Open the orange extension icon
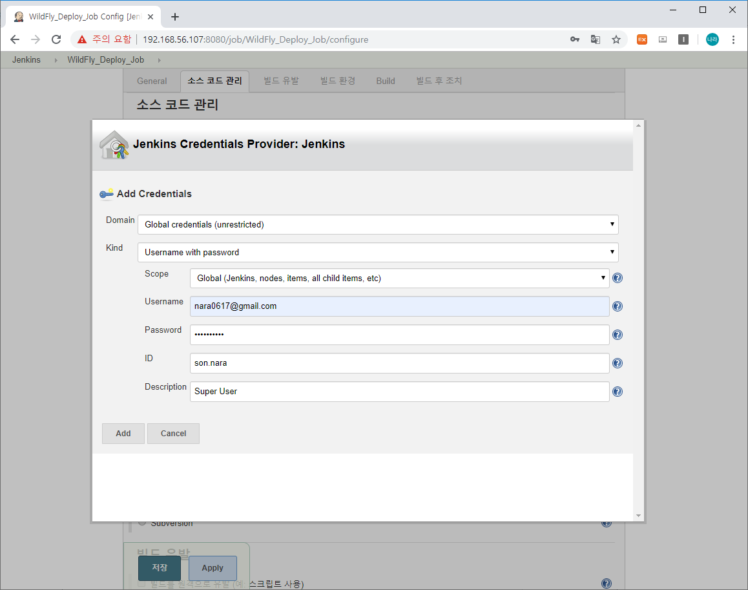 (642, 39)
